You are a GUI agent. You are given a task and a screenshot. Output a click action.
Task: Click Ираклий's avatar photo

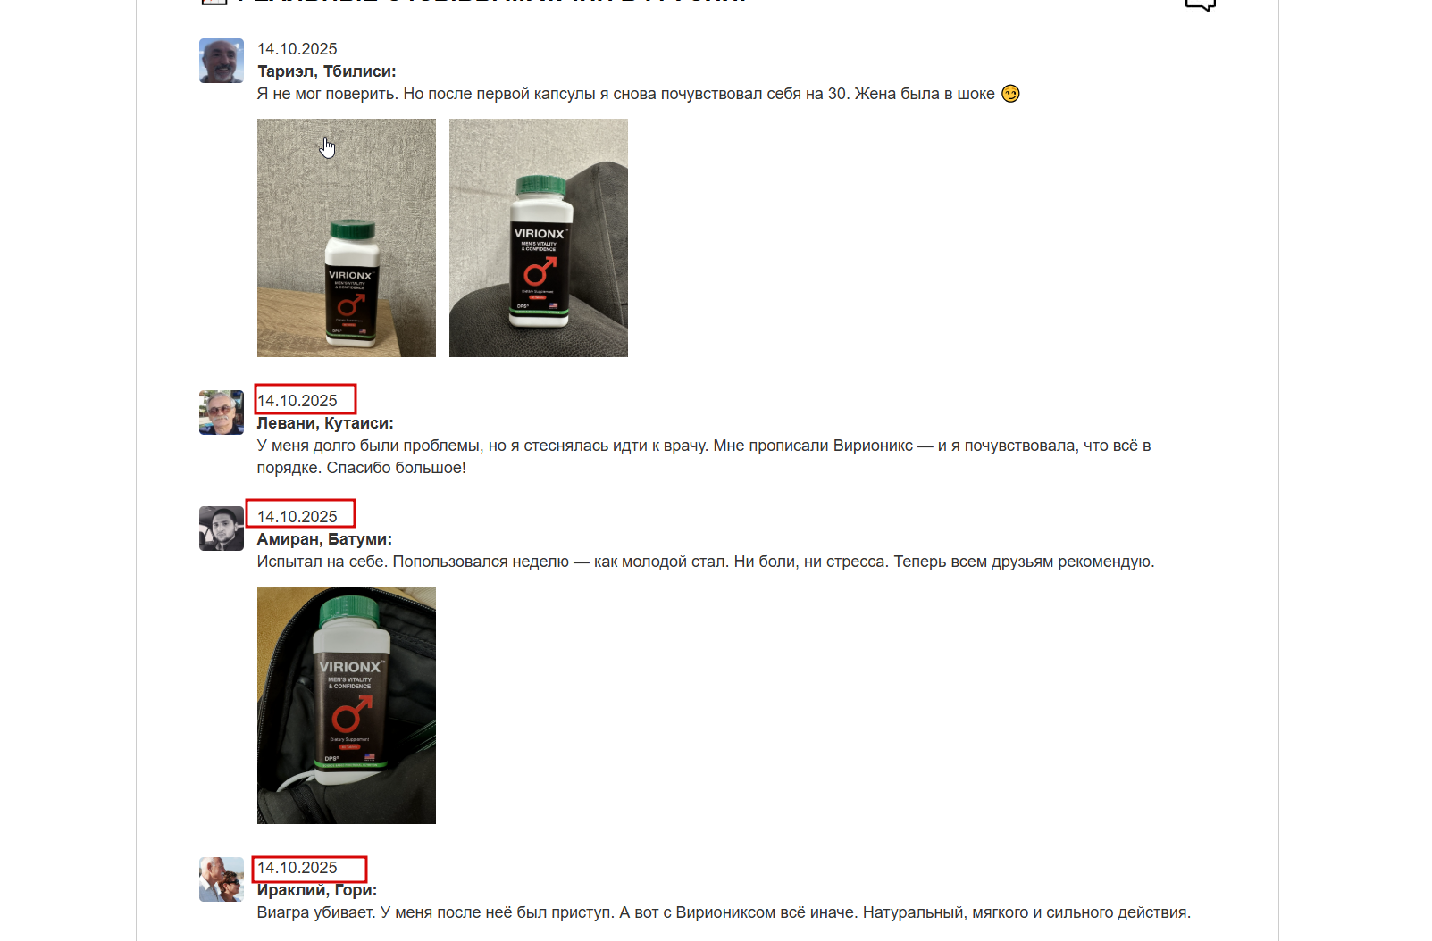click(x=222, y=879)
